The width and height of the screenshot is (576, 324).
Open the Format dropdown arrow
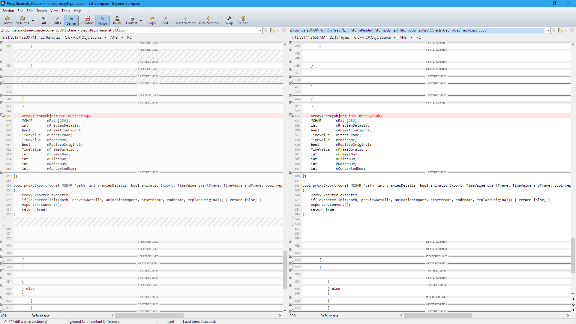point(141,21)
